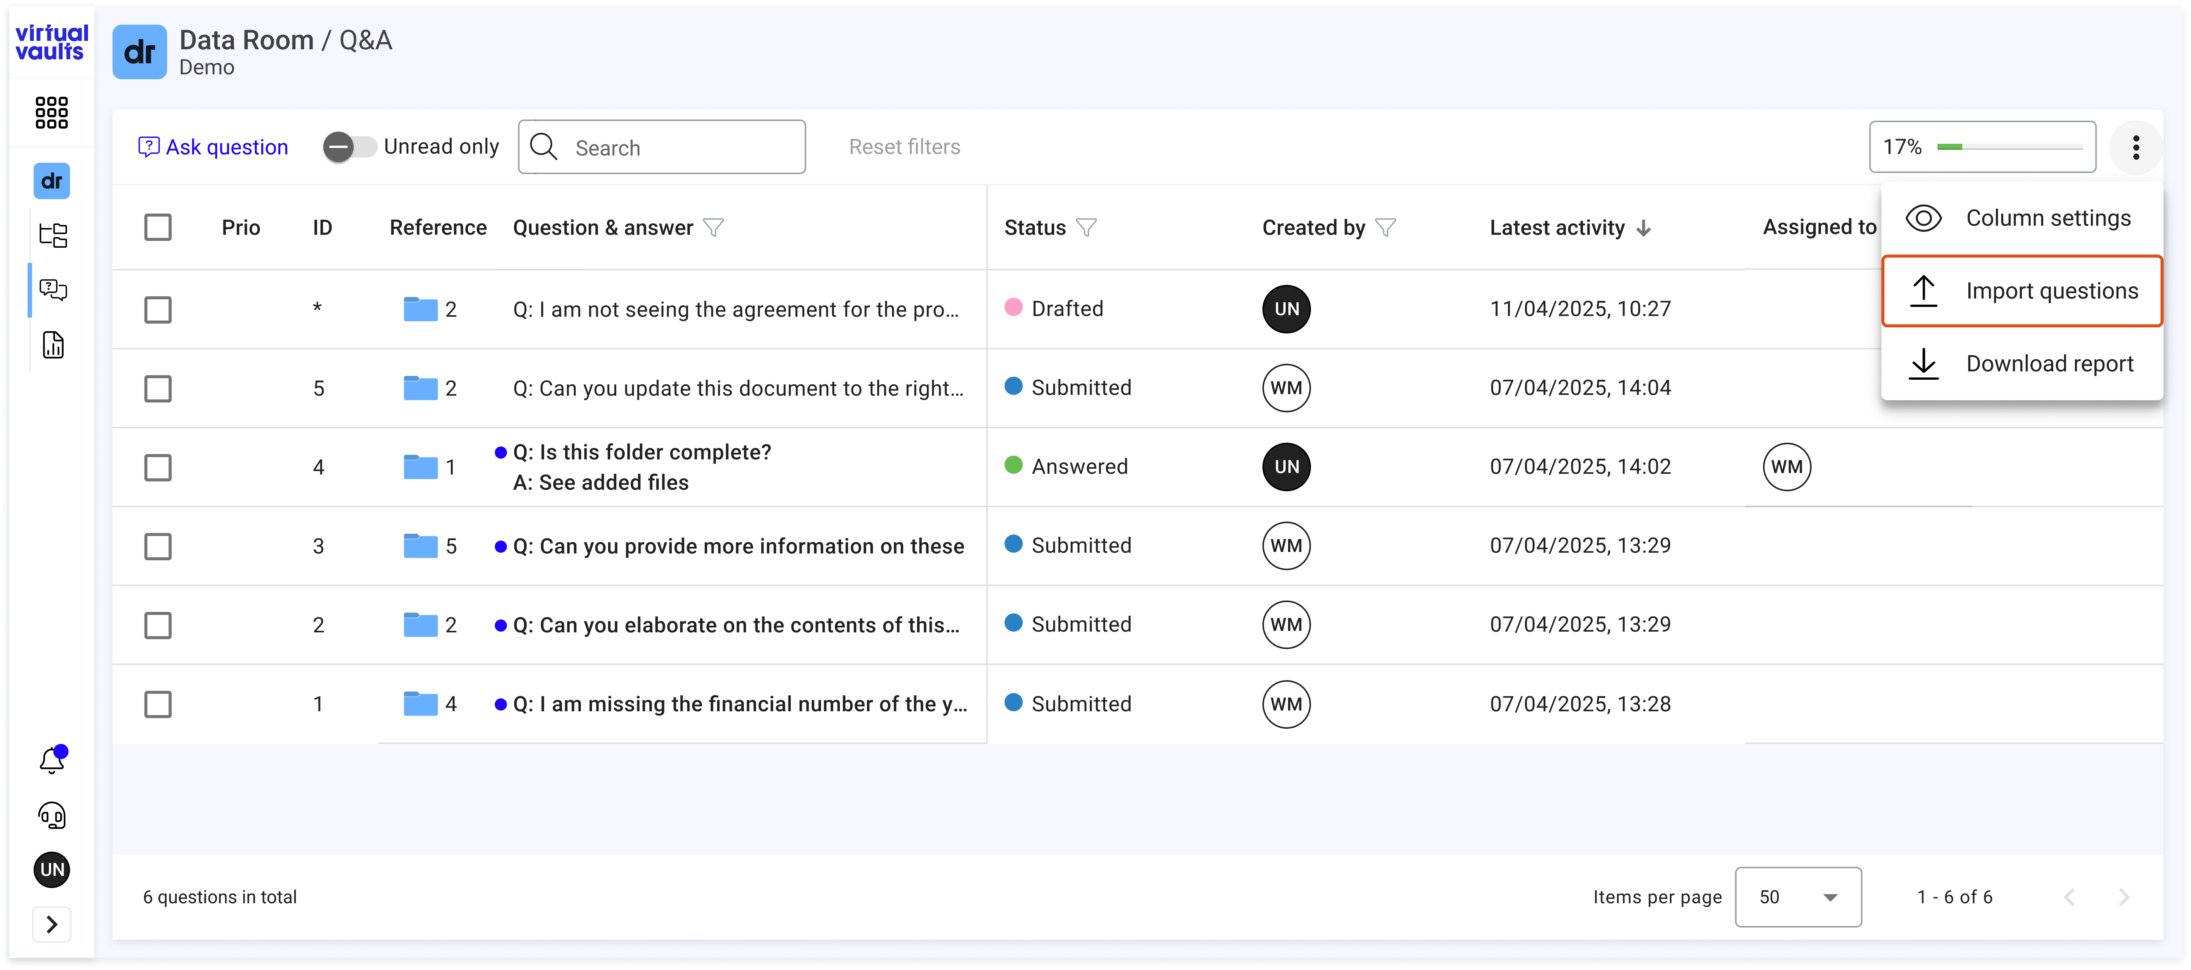Click the Status column filter icon

coord(1086,227)
